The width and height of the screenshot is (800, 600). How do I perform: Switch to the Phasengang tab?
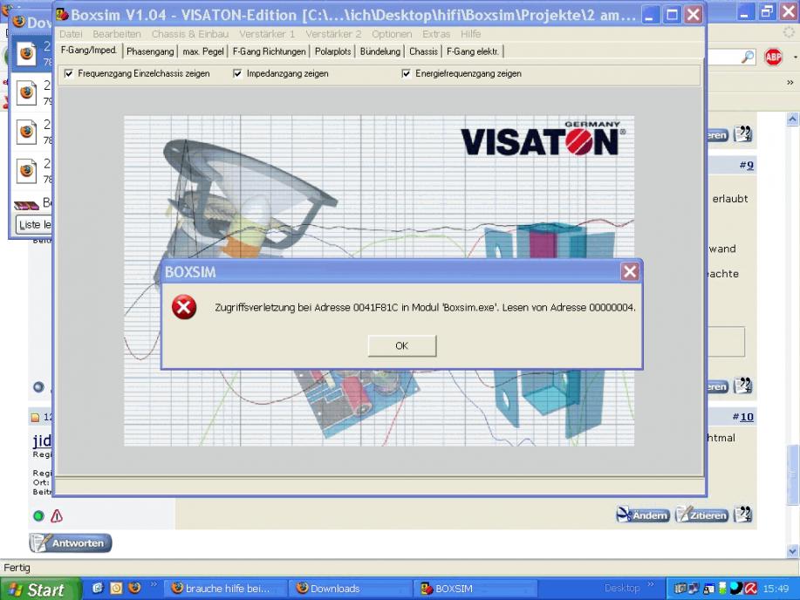pos(150,51)
